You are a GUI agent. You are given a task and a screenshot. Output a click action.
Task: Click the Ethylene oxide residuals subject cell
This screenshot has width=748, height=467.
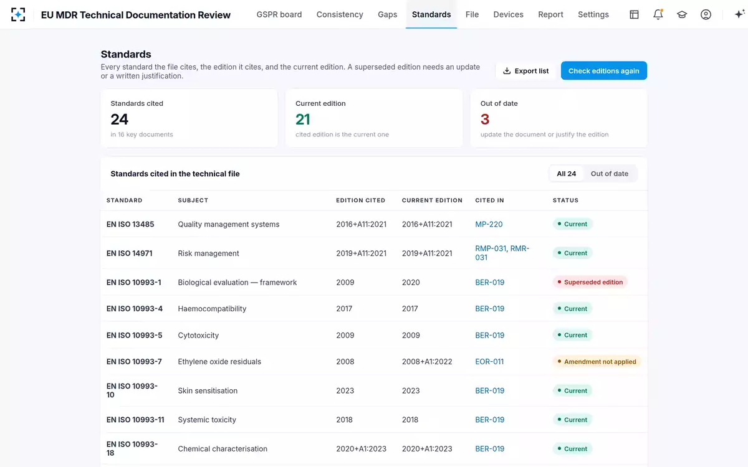[x=219, y=362]
